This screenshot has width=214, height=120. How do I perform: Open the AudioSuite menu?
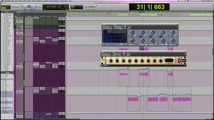click(39, 1)
